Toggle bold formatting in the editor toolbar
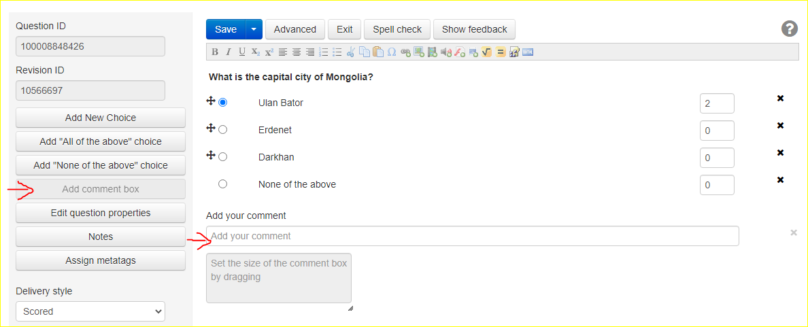 click(x=215, y=52)
